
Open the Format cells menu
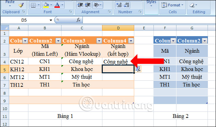point(172,5)
